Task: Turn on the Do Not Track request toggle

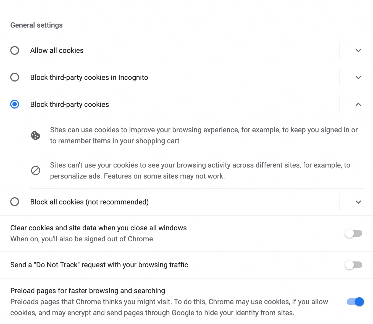Action: pos(354,265)
